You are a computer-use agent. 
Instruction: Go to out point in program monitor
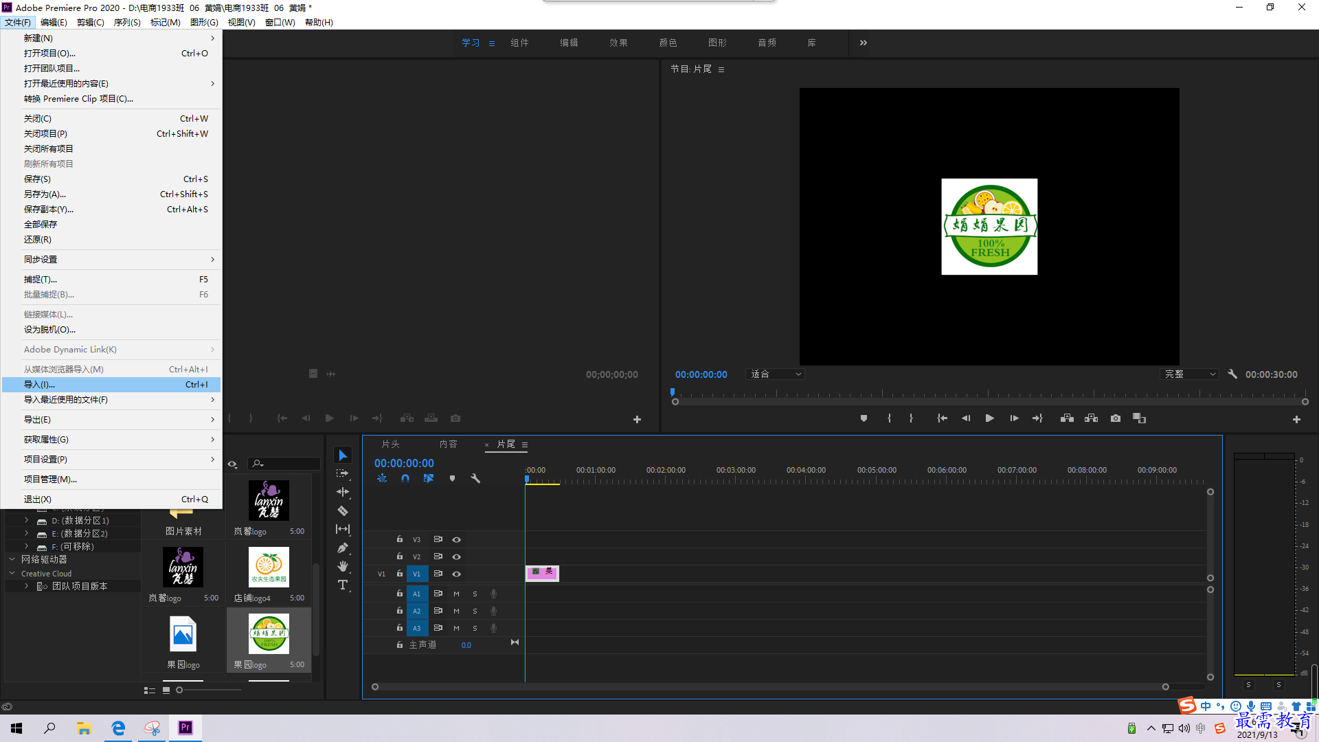point(1037,418)
